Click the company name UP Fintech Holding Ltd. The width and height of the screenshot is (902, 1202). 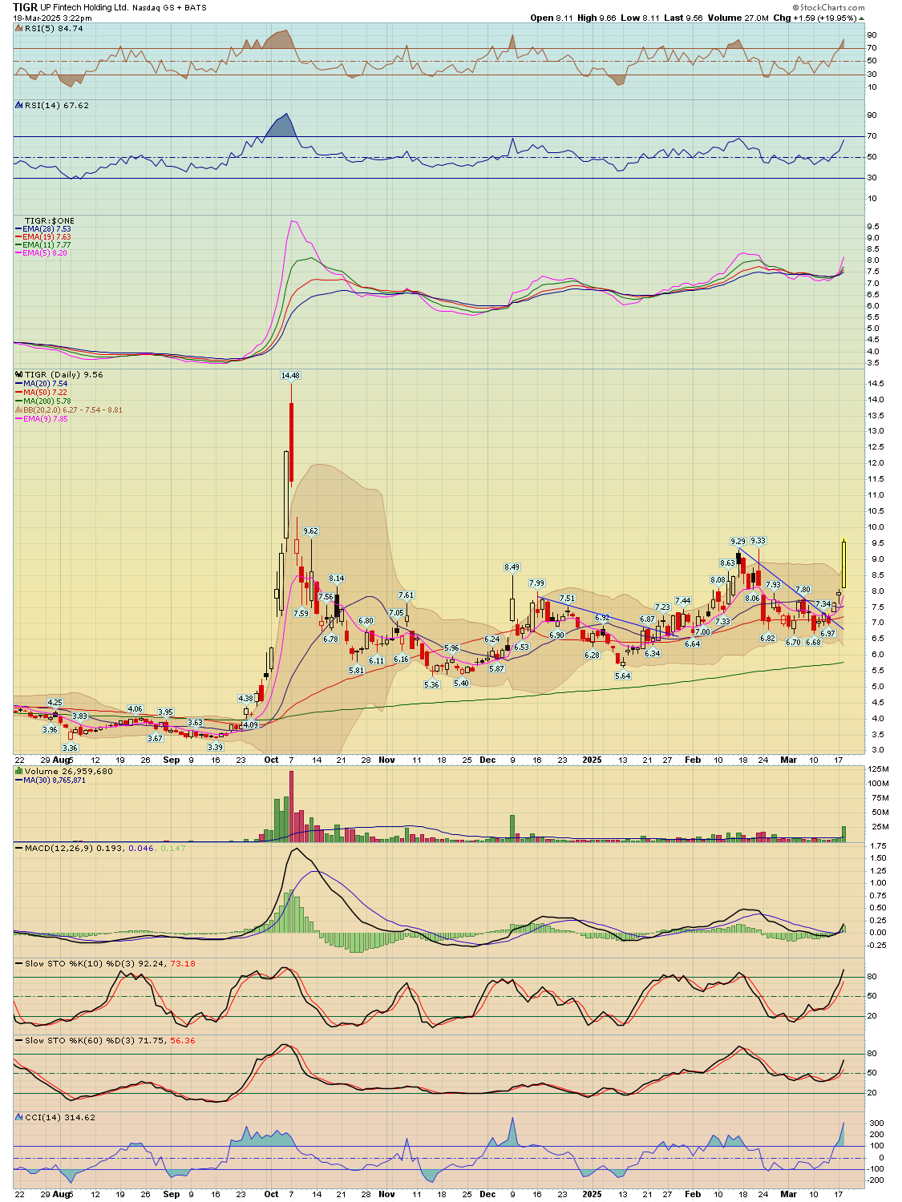click(84, 7)
